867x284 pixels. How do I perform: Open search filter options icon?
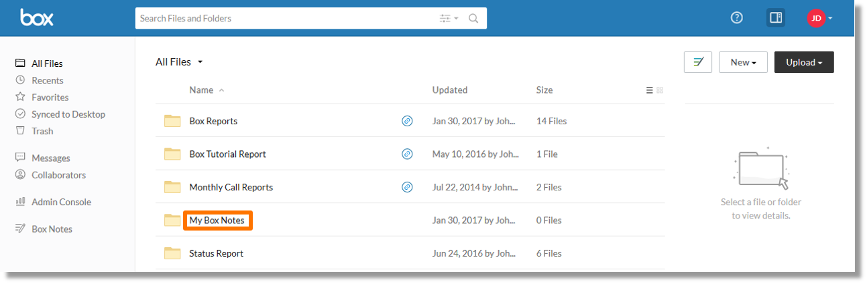coord(449,19)
